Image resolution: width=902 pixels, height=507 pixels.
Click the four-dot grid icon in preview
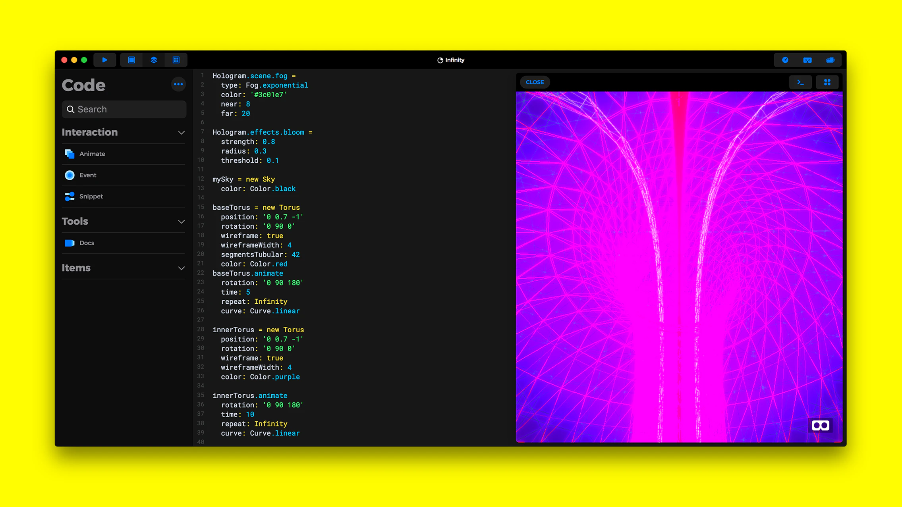[827, 82]
